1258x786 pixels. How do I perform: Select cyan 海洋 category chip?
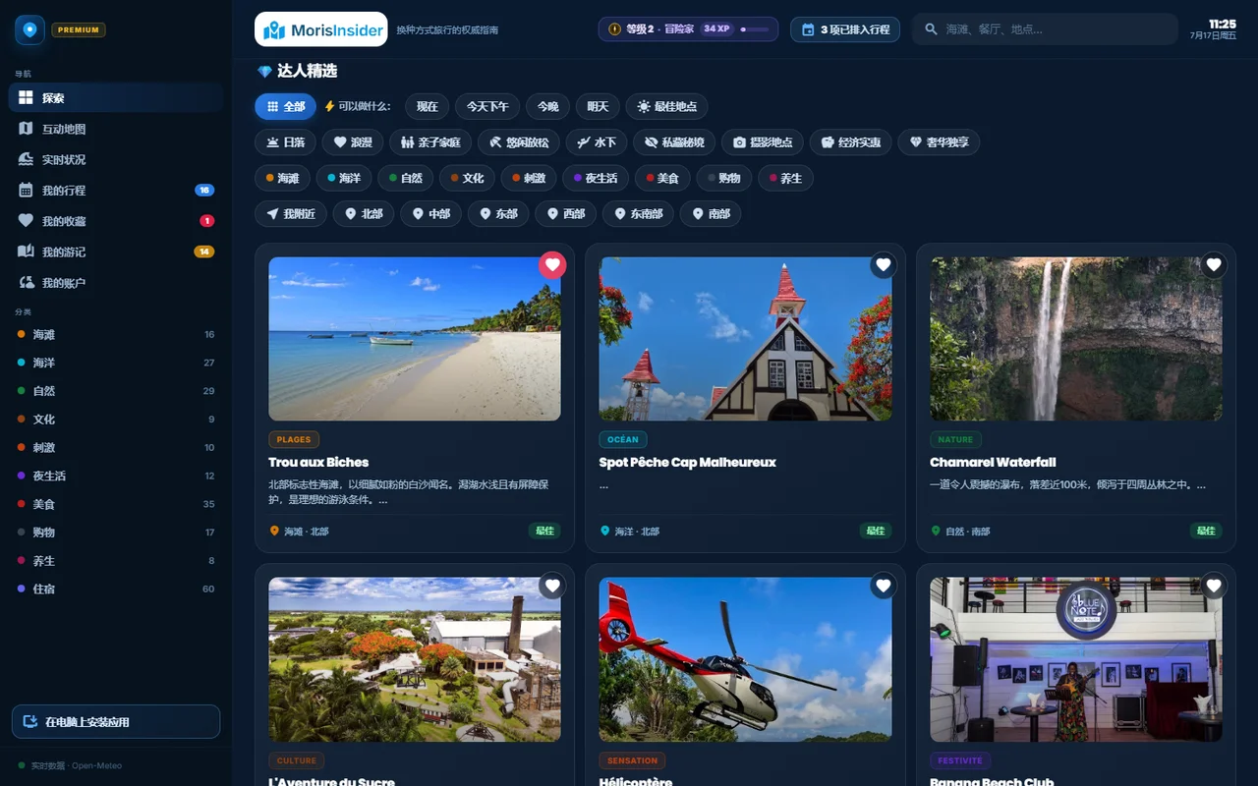[x=344, y=178]
